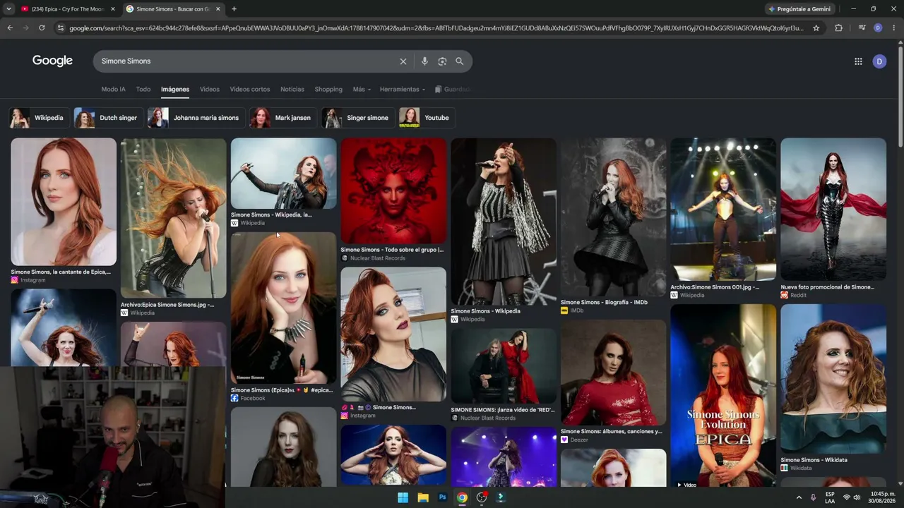904x508 pixels.
Task: Open the 'Simone Simons, la cantante de Epica' image
Action: coord(64,202)
